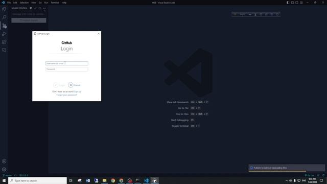
Task: Click the Windows taskbar search box
Action: 37,180
